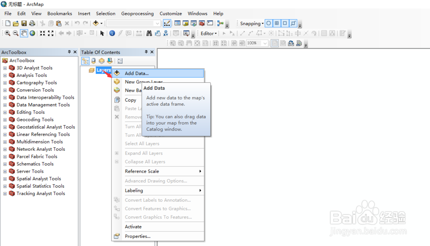Select the Pan hand tool
Image resolution: width=430 pixels, height=246 pixels.
click(x=24, y=33)
